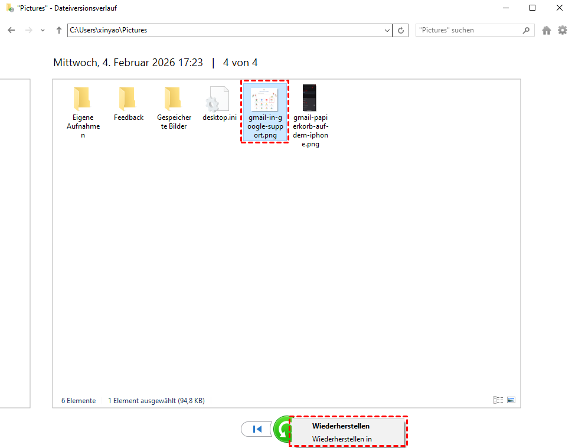Open recent locations dropdown arrow

tap(43, 30)
